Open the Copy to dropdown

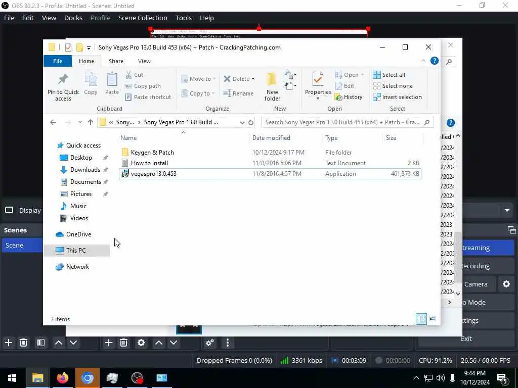click(198, 93)
